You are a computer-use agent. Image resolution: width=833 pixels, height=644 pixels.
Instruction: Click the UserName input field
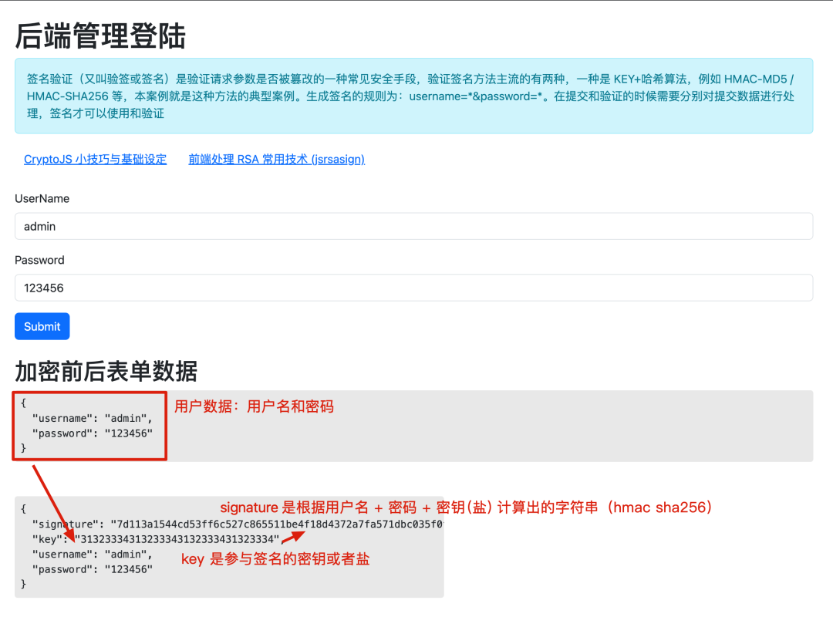tap(414, 226)
